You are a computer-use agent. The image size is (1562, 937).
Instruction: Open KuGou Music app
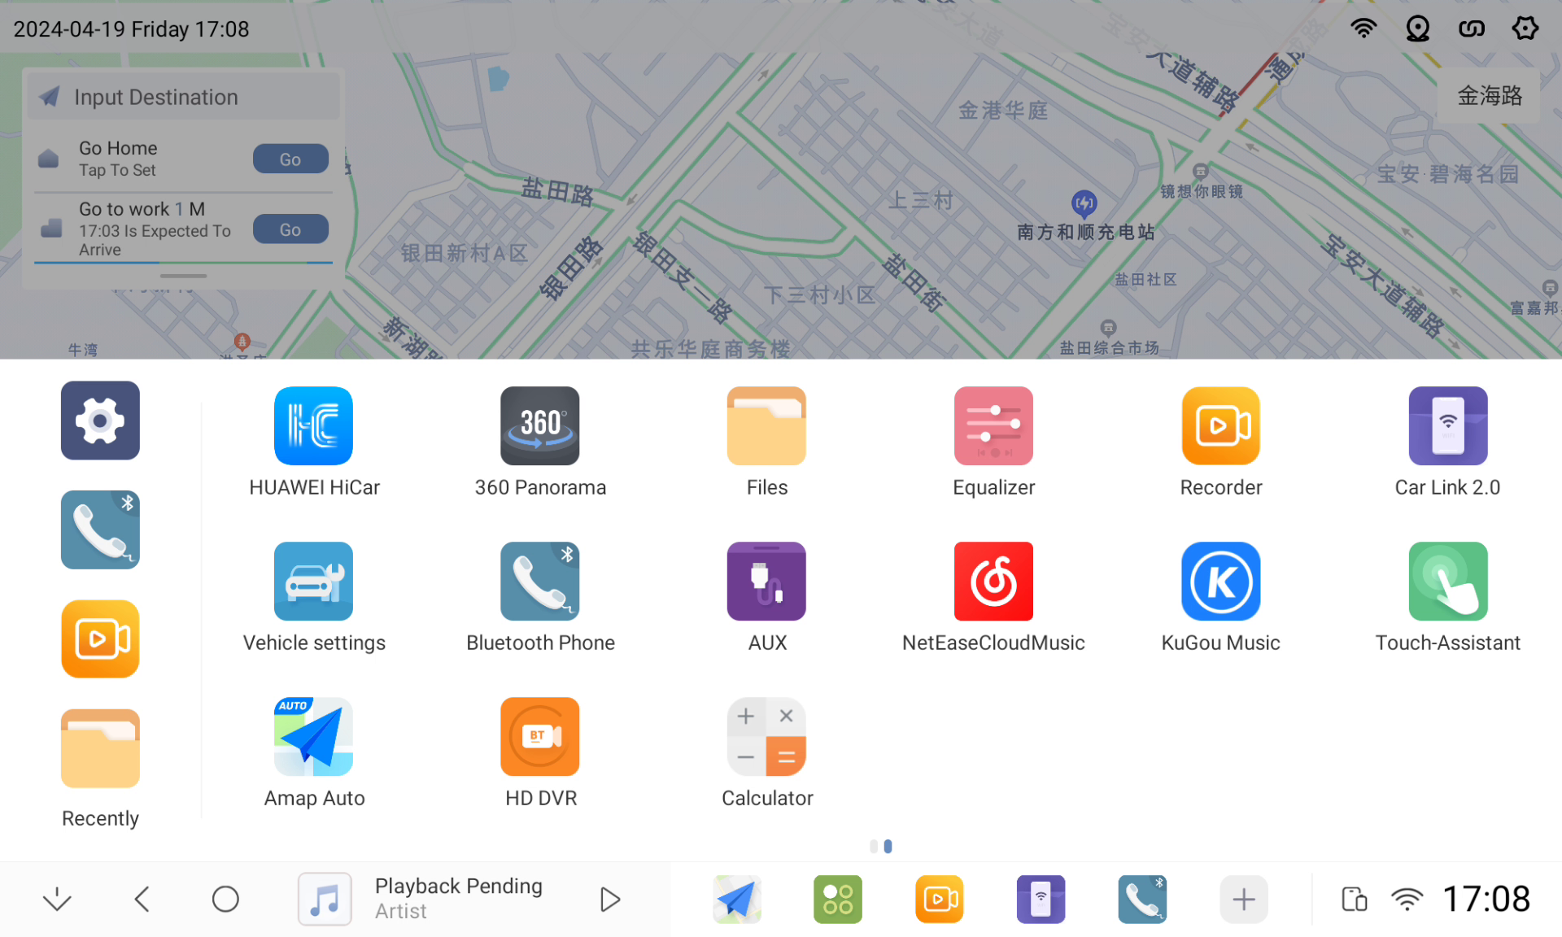click(x=1219, y=582)
